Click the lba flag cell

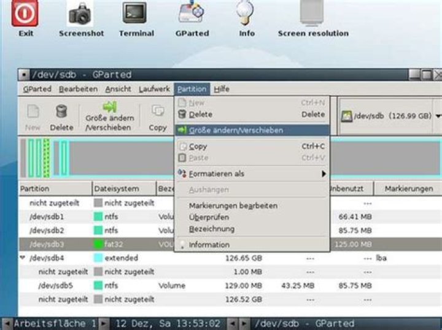tap(381, 258)
